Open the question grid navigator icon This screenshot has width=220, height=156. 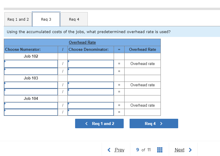click(160, 150)
